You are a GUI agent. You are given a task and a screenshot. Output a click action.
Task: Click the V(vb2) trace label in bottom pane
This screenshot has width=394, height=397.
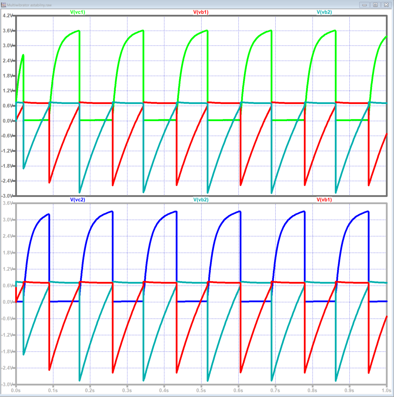click(x=201, y=200)
